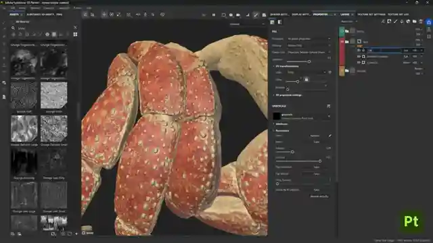The image size is (433, 243).
Task: Open the Help menu
Action: 89,8
